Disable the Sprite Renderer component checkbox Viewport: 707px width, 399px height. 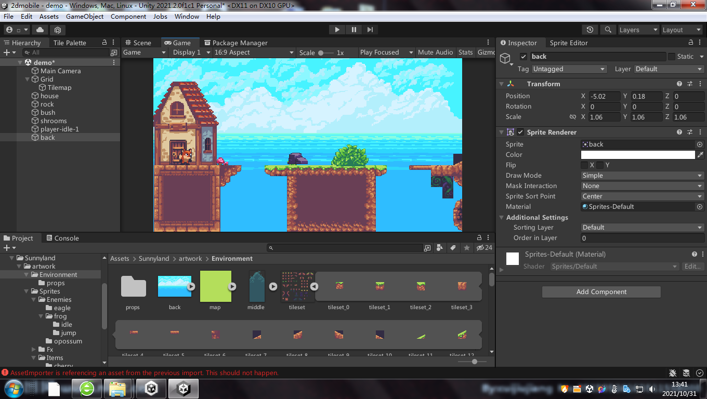point(520,132)
